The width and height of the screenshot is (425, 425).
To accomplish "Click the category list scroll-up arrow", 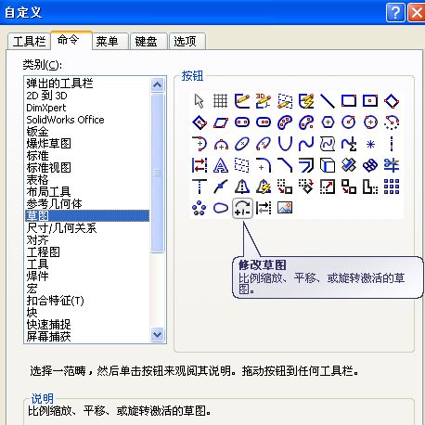I will 158,84.
